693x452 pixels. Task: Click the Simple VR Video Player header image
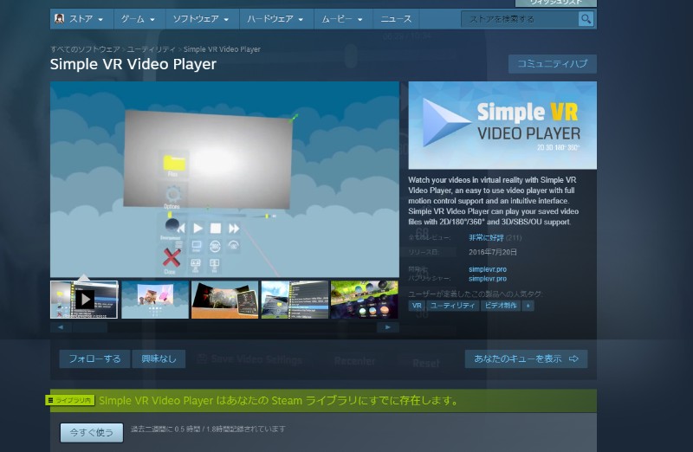(x=502, y=126)
